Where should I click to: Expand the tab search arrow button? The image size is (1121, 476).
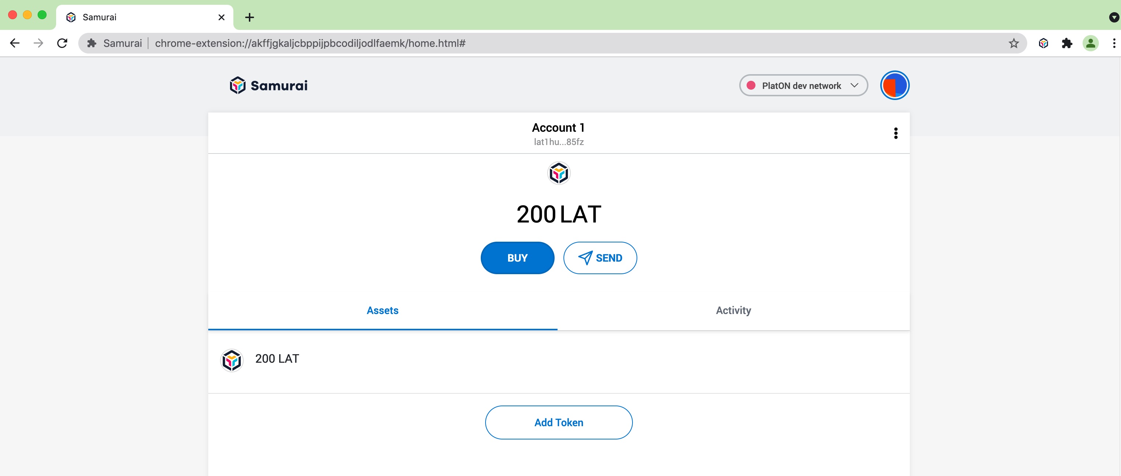coord(1114,17)
